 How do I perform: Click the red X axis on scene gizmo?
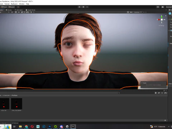[159, 20]
